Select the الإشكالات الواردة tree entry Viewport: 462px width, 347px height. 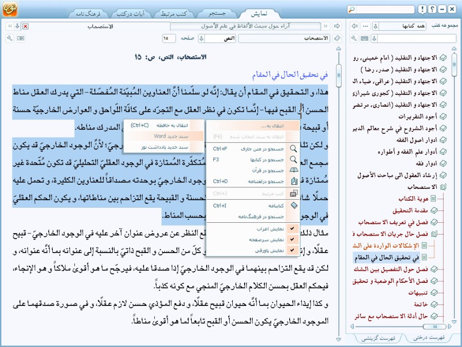click(x=386, y=246)
